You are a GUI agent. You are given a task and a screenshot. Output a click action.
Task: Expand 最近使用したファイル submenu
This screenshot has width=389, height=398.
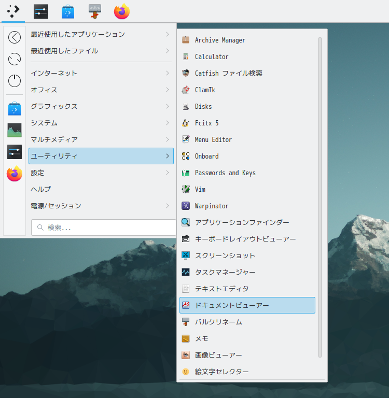[101, 51]
